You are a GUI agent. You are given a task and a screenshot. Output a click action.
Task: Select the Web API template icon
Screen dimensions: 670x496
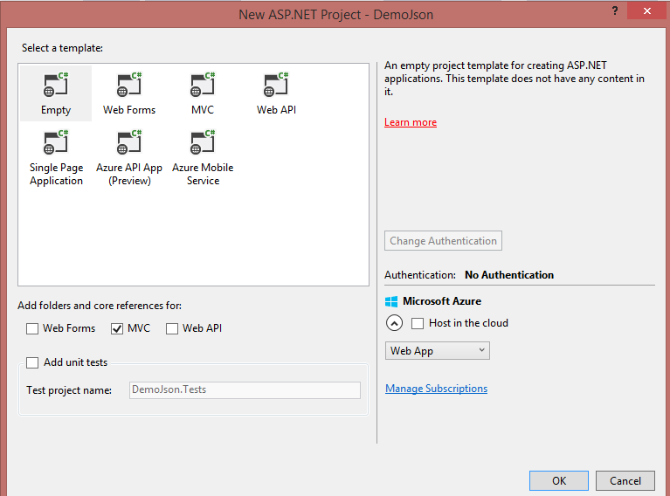(x=276, y=86)
